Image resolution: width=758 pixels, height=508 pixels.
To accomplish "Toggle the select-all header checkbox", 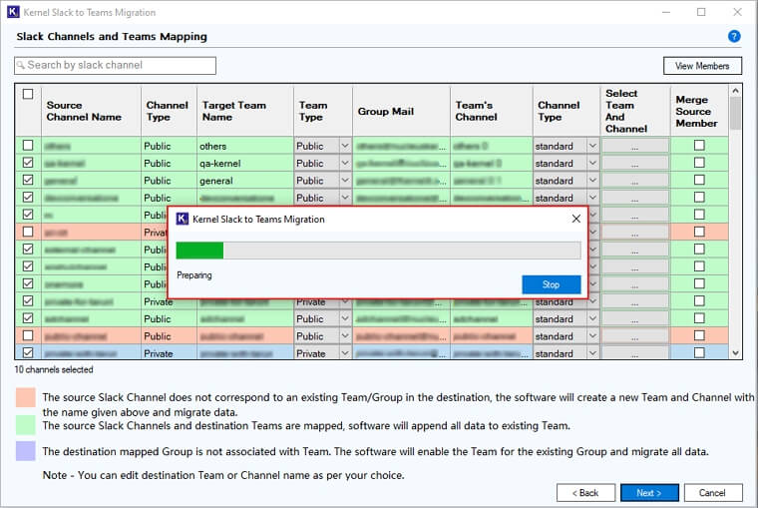I will [x=28, y=94].
